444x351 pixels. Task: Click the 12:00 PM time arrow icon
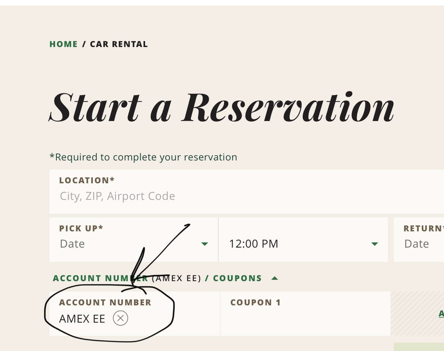pos(374,244)
